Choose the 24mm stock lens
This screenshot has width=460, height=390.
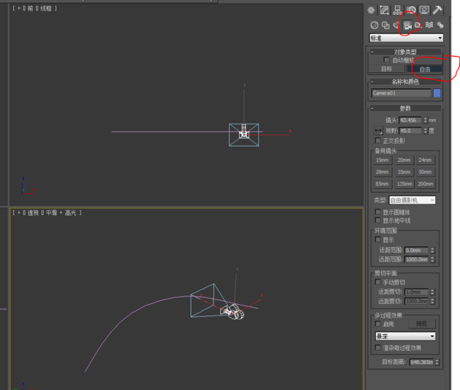tap(425, 160)
